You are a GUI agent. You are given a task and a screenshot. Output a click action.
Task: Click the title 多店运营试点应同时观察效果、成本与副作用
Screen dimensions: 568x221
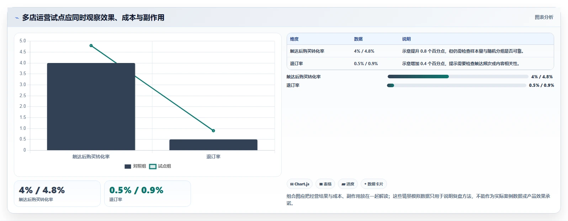(93, 18)
